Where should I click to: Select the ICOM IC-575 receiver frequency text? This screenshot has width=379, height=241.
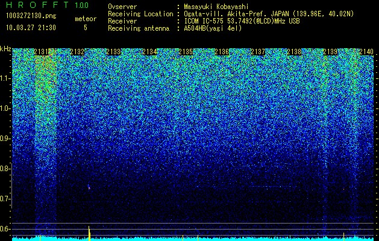(x=242, y=21)
